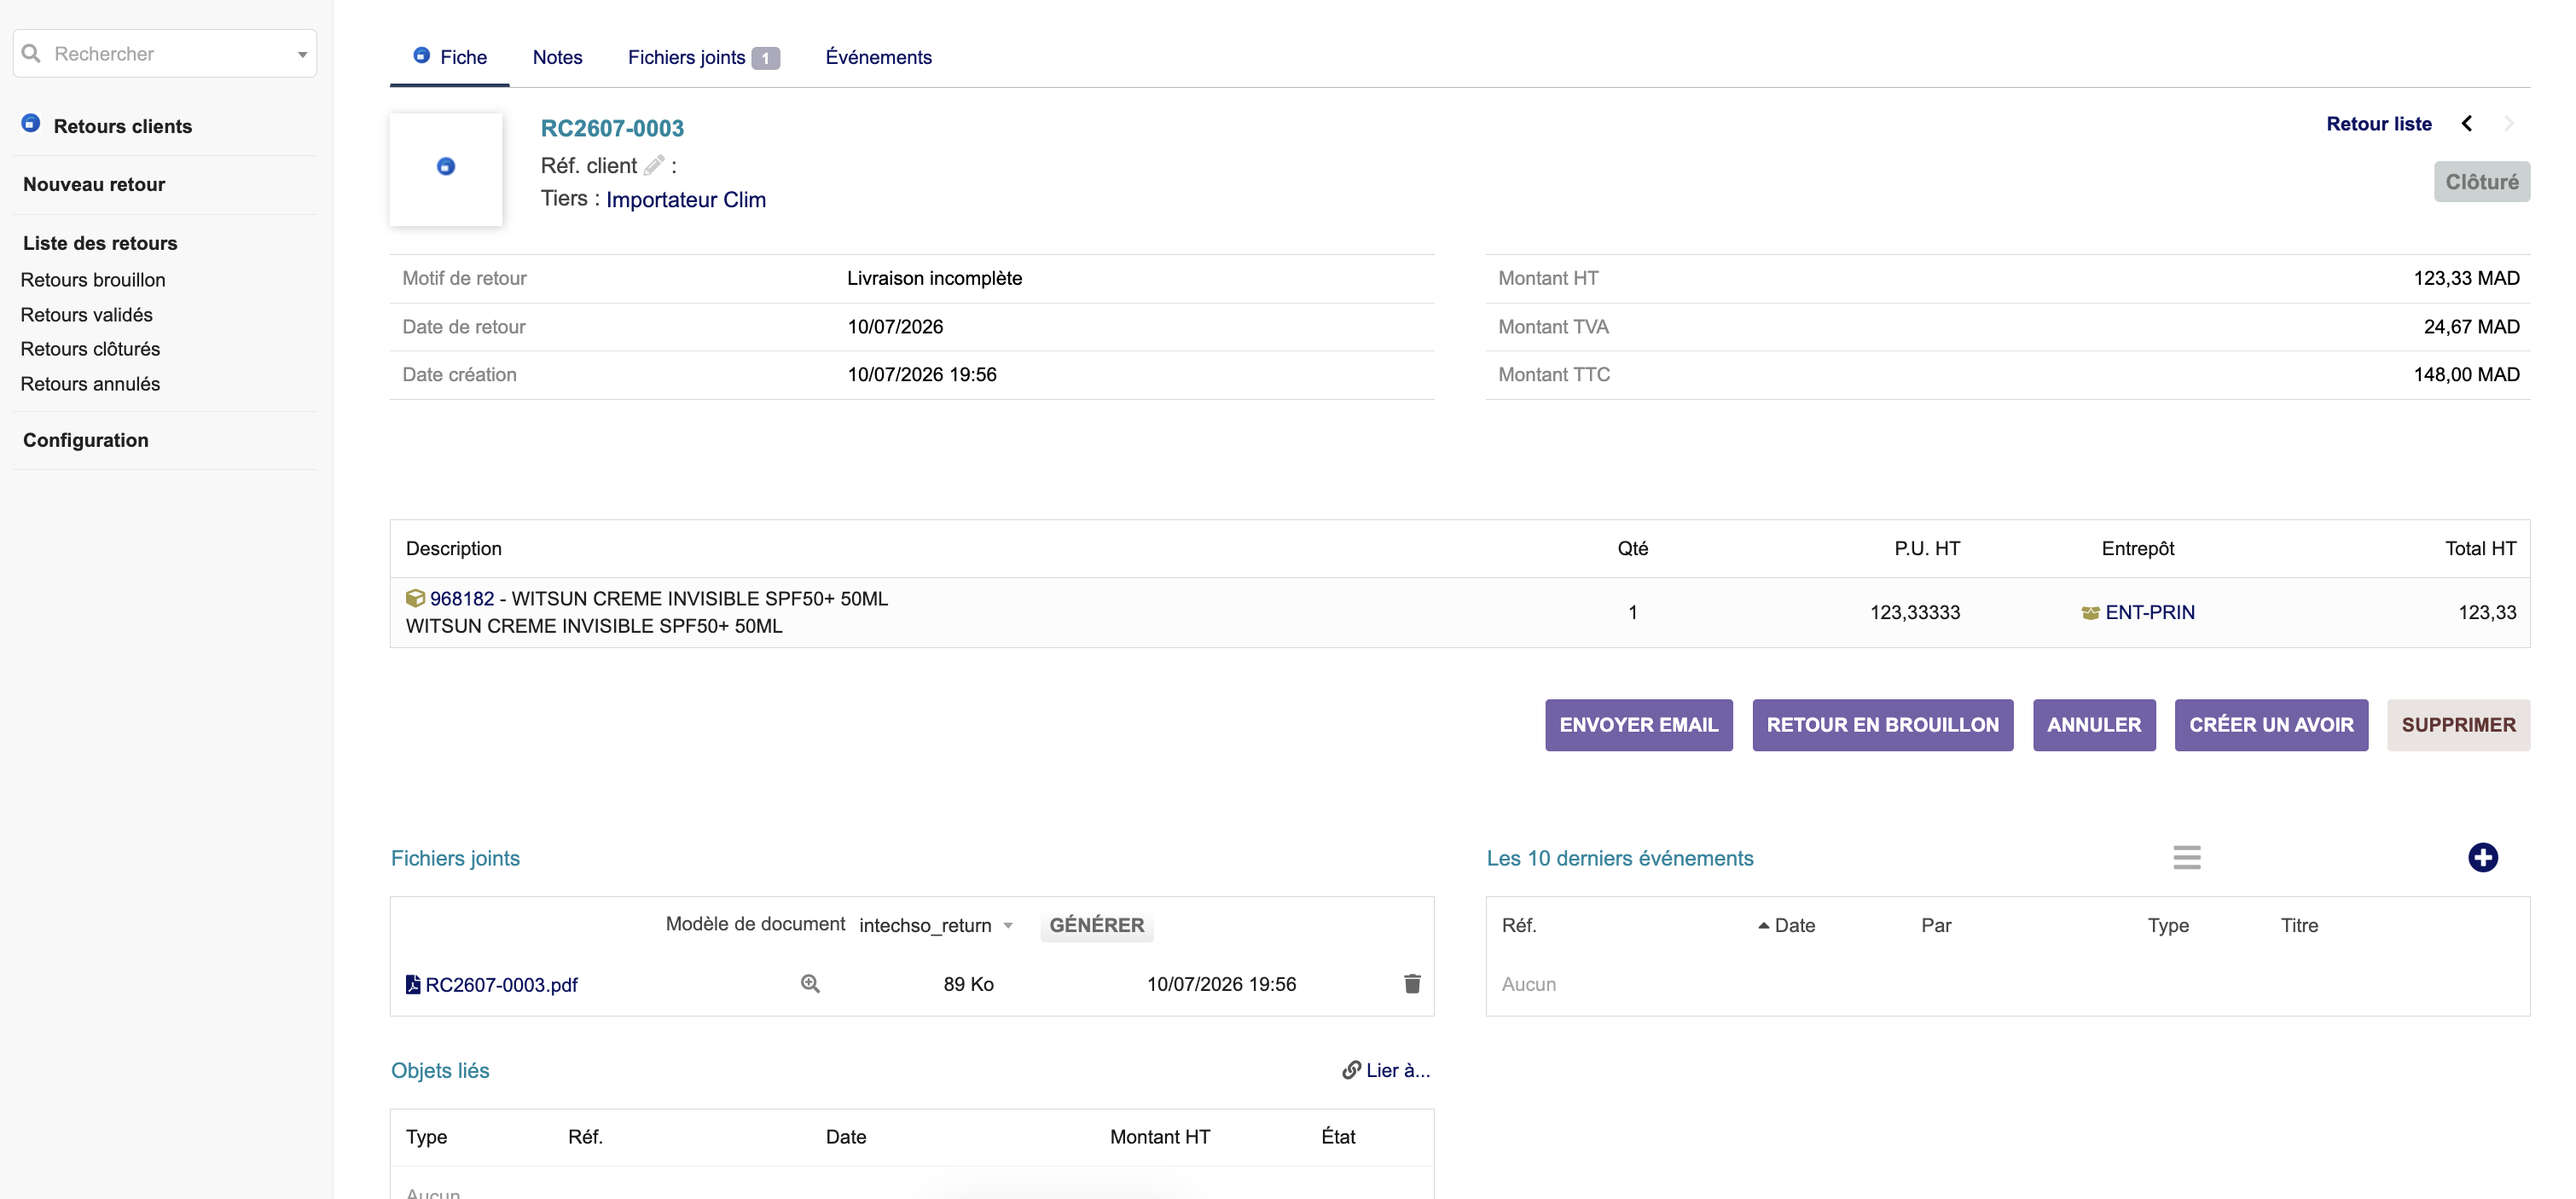Open Retours clôturés in sidebar

click(90, 349)
